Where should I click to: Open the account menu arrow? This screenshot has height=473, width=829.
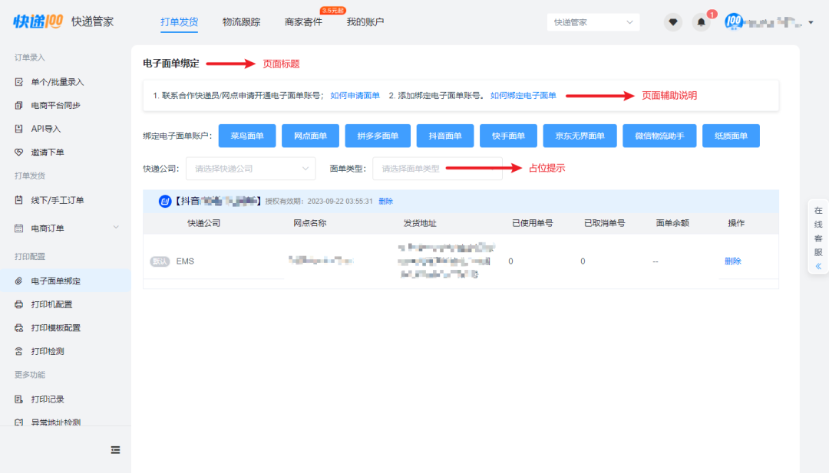coord(811,22)
